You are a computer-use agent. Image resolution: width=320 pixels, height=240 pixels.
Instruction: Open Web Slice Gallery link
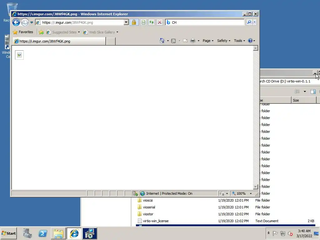click(x=101, y=32)
